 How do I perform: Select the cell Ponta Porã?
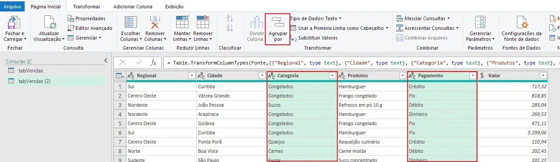click(x=231, y=142)
